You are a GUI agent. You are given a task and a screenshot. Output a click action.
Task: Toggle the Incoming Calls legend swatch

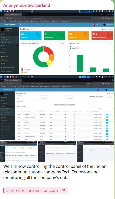tap(70, 47)
